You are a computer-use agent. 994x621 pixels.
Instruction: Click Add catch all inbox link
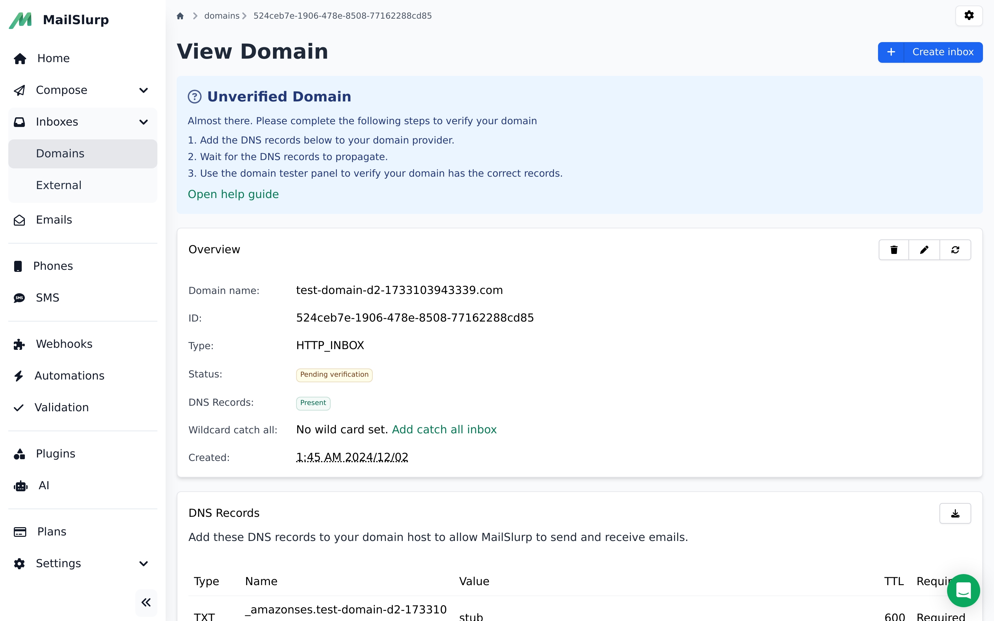pos(445,430)
